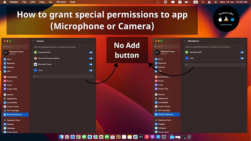The height and width of the screenshot is (141, 251).
Task: Select Privacy & Security in Camera window sidebar
Action: pos(16,114)
